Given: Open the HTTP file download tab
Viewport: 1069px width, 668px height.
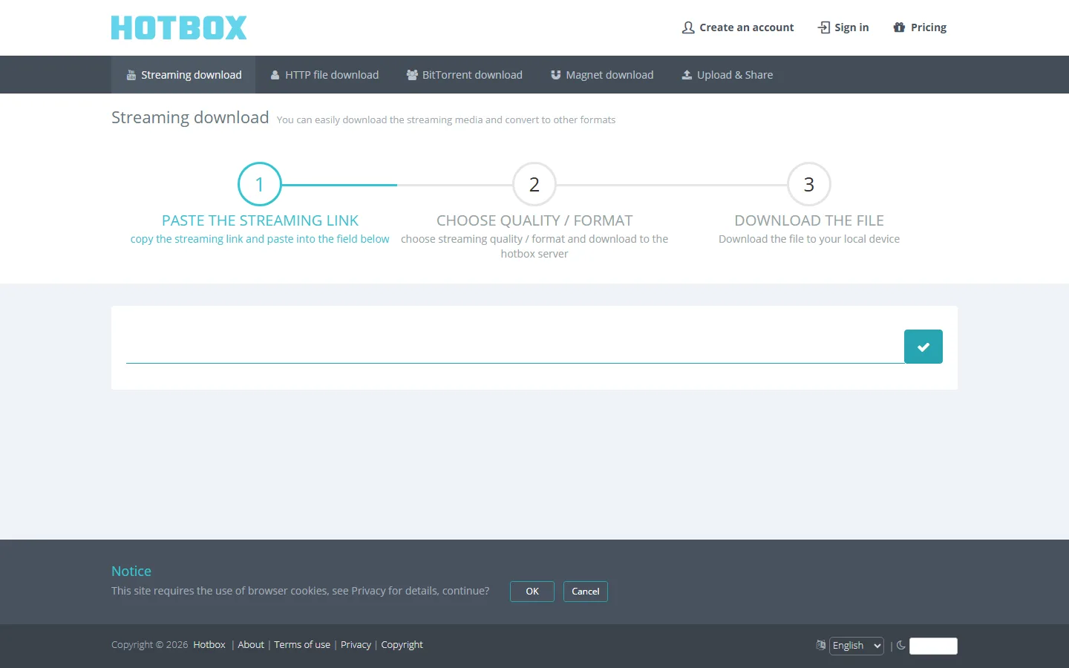Looking at the screenshot, I should [324, 75].
